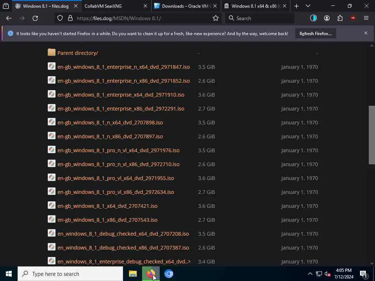Click the blue circular extension icon in toolbar
Screen dimensions: 375x281
(313, 18)
